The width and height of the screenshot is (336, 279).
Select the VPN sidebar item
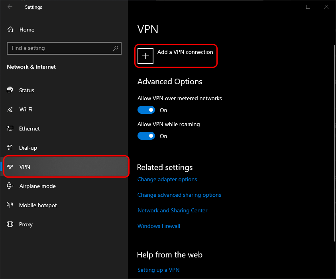pyautogui.click(x=66, y=167)
